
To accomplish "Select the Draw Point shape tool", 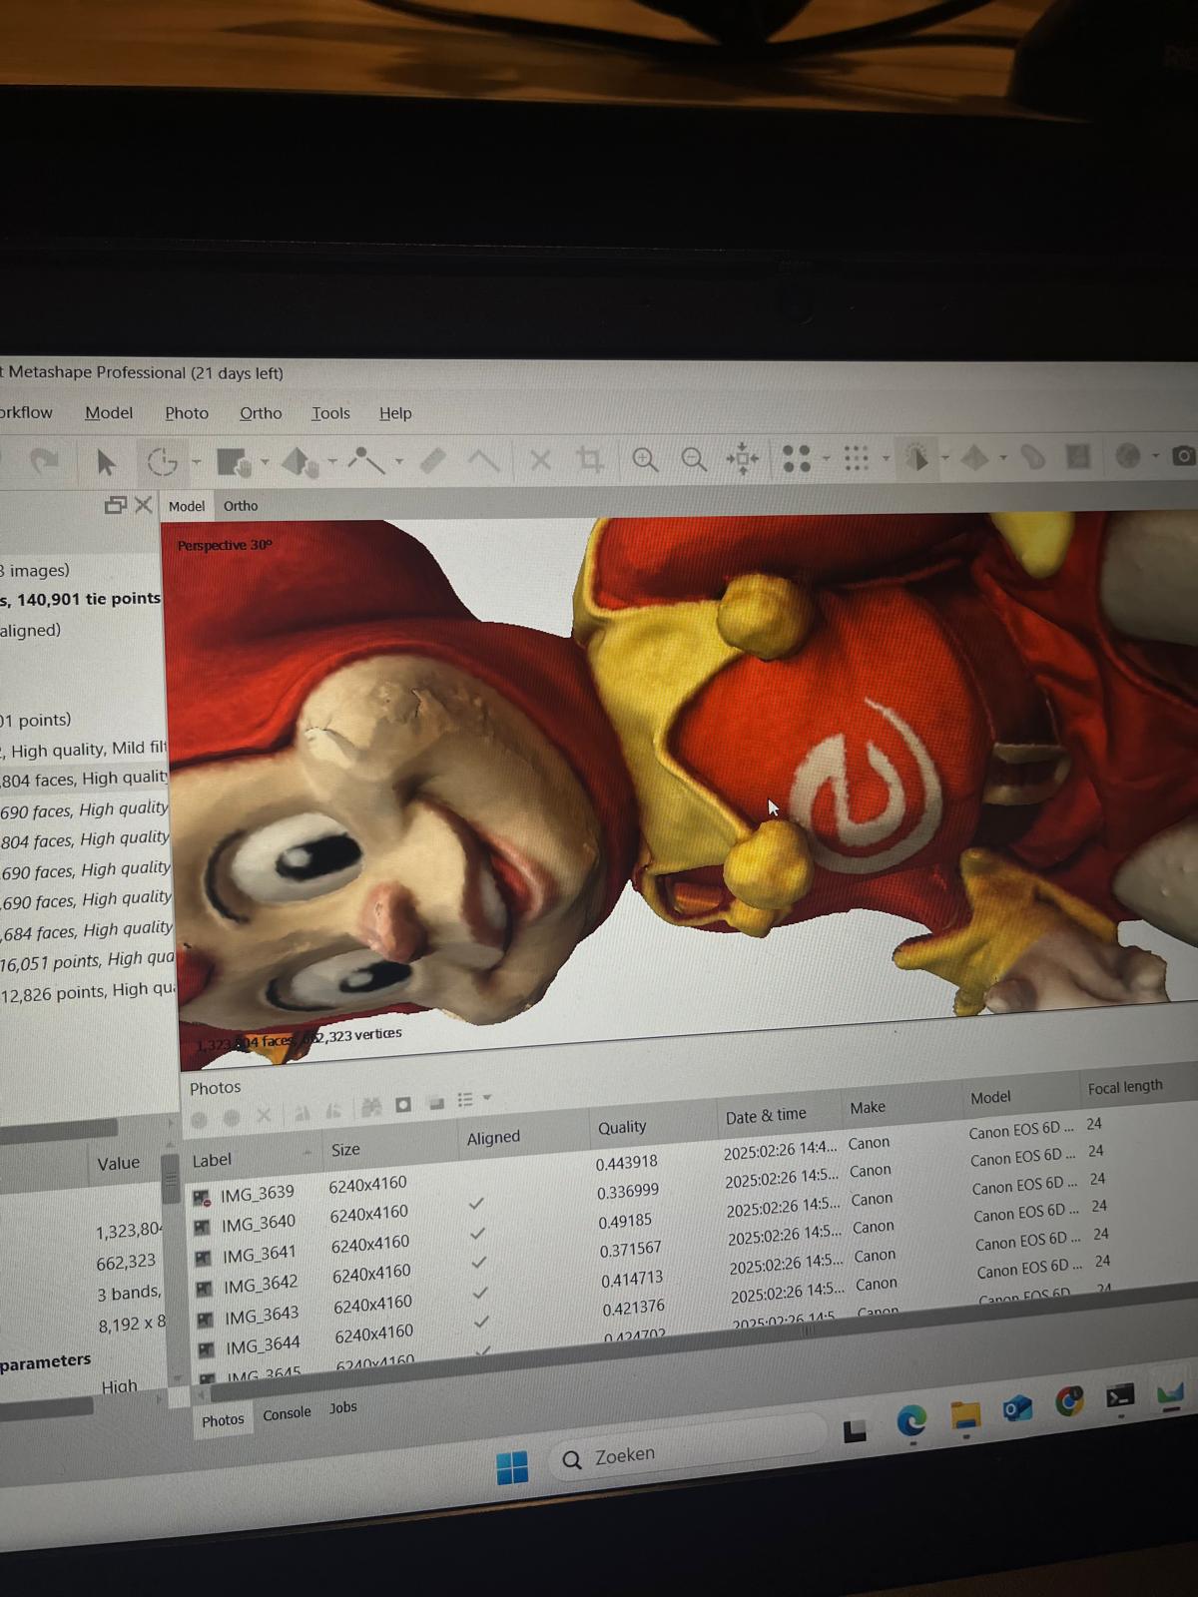I will 366,460.
